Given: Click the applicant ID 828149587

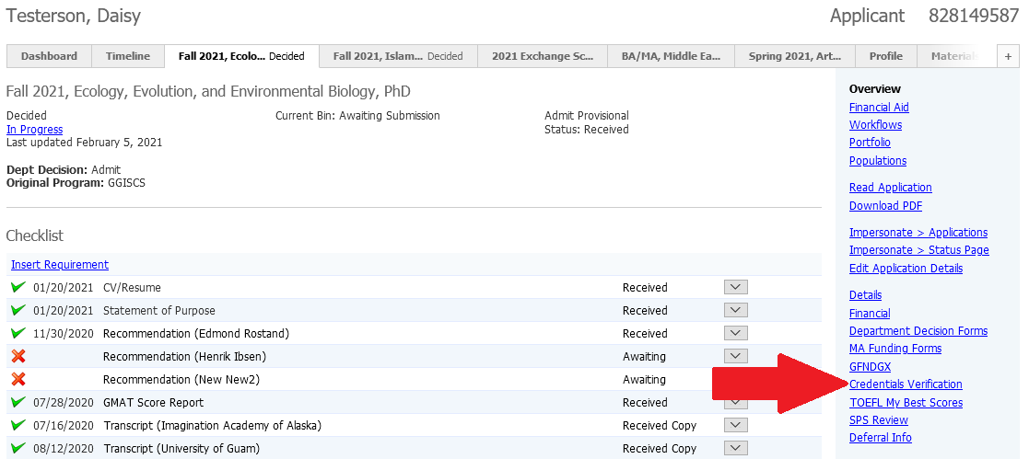Looking at the screenshot, I should pyautogui.click(x=973, y=16).
